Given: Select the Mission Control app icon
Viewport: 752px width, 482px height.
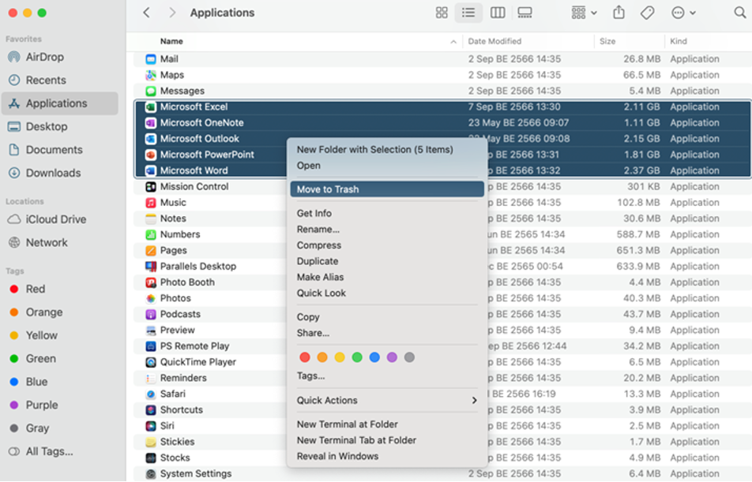Looking at the screenshot, I should [x=151, y=186].
